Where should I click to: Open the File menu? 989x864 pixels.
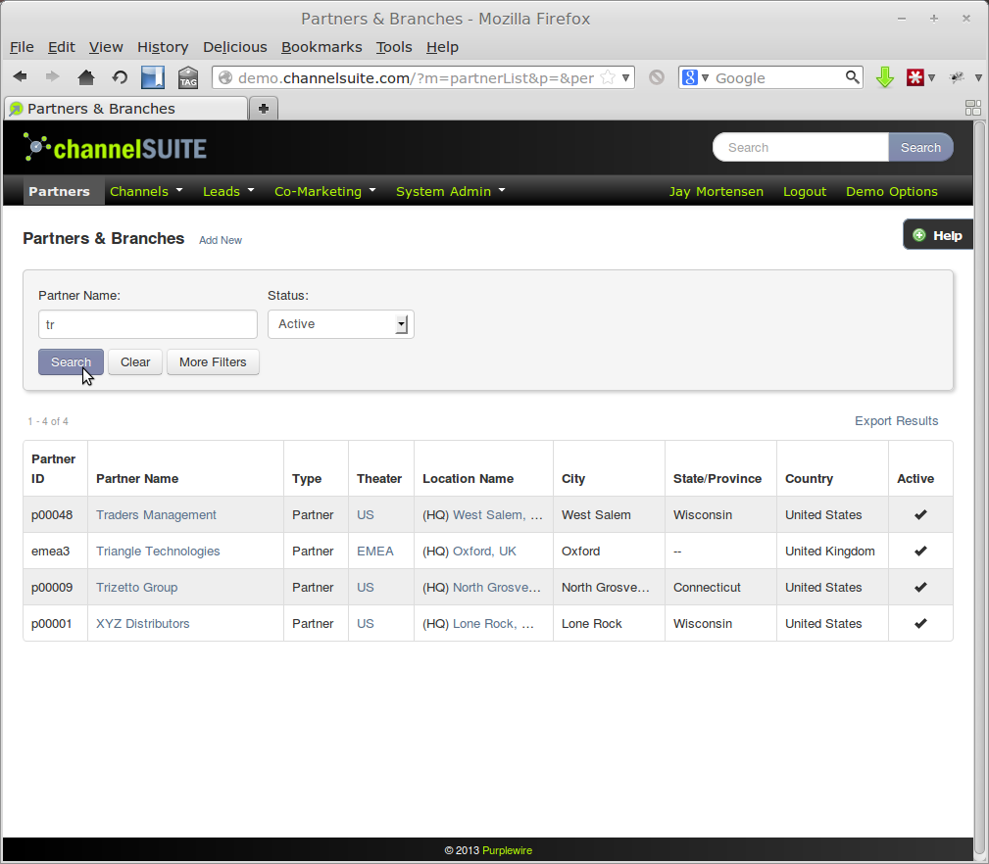(23, 47)
